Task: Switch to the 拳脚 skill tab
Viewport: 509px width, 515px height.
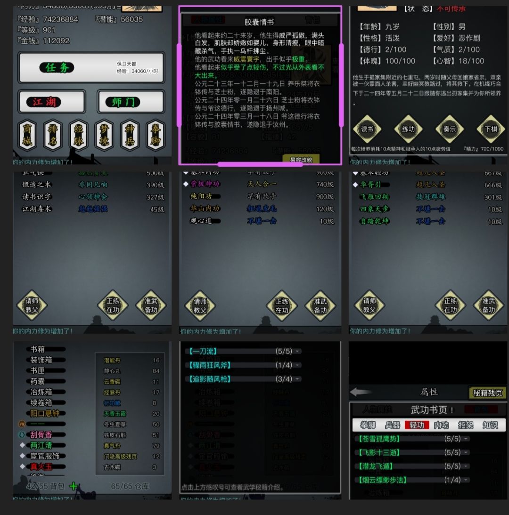Action: pos(368,425)
